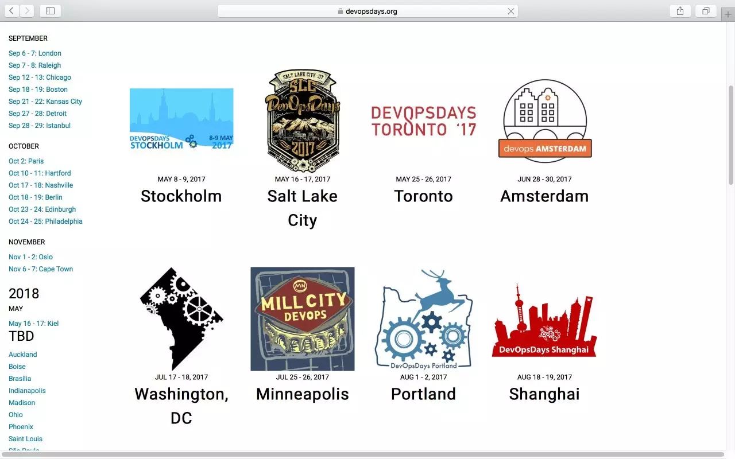
Task: Open the DevOpsDays Shanghai skyline logo
Action: coord(544,320)
